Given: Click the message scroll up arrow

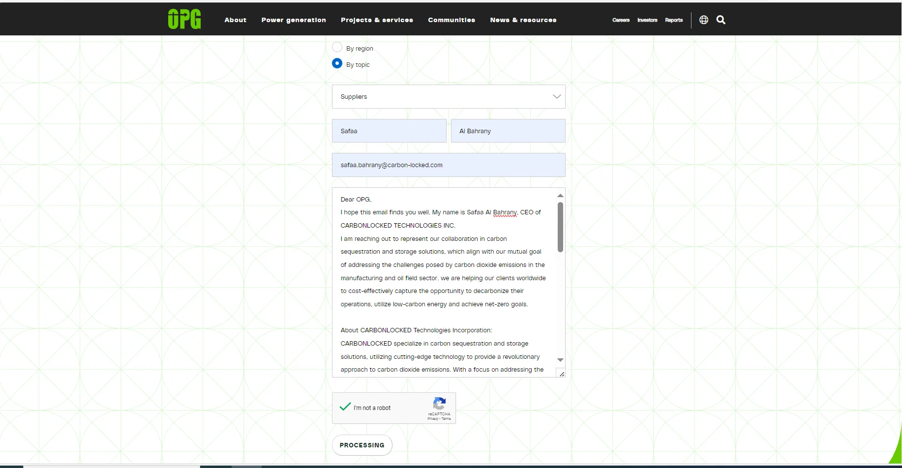Looking at the screenshot, I should click(560, 196).
